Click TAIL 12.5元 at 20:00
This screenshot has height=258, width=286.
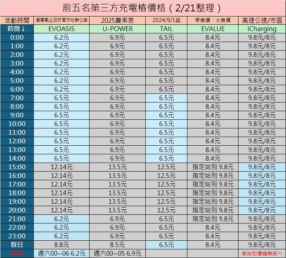click(x=166, y=210)
